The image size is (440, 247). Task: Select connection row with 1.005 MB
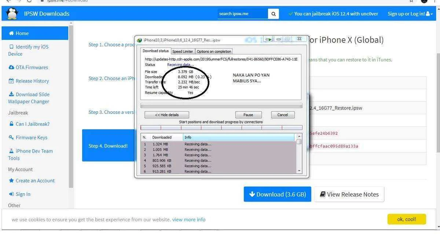[x=219, y=150]
